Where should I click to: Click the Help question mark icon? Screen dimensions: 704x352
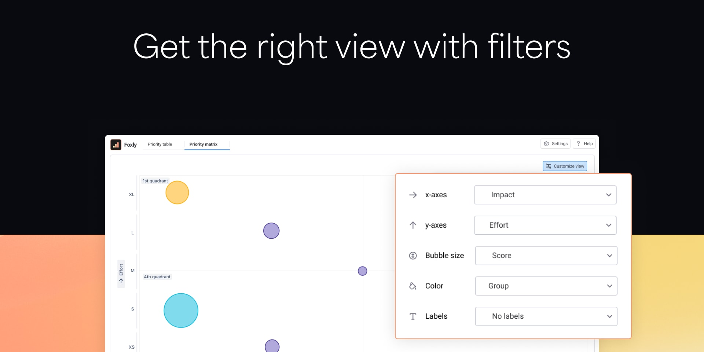pyautogui.click(x=578, y=144)
